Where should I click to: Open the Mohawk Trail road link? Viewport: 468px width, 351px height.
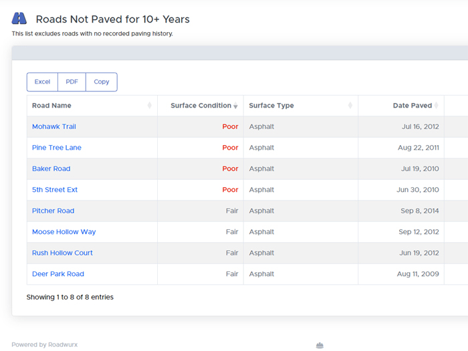click(x=54, y=126)
